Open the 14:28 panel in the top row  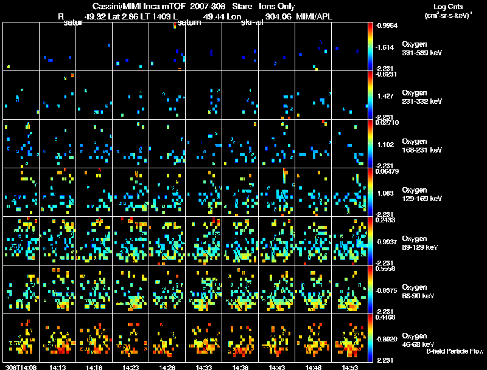click(167, 47)
